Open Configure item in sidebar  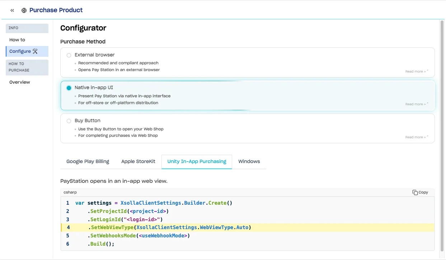[x=27, y=51]
